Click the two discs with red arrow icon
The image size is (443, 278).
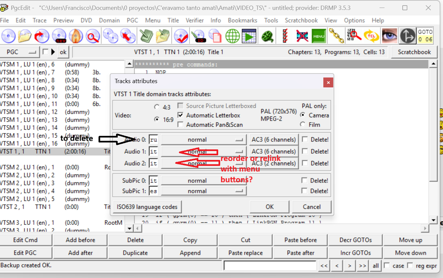click(x=128, y=36)
